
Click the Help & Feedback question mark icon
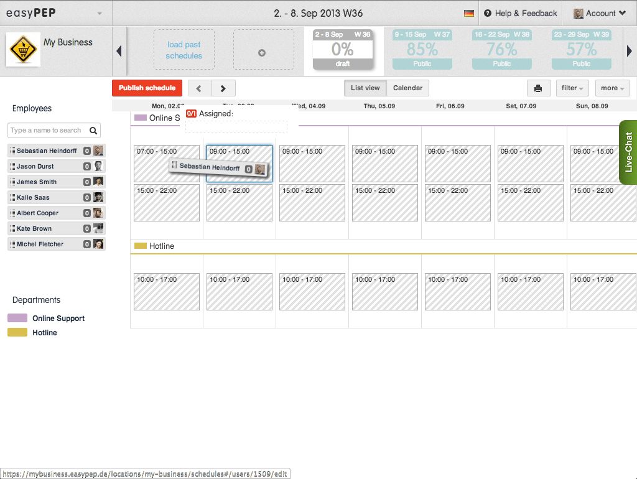coord(486,12)
